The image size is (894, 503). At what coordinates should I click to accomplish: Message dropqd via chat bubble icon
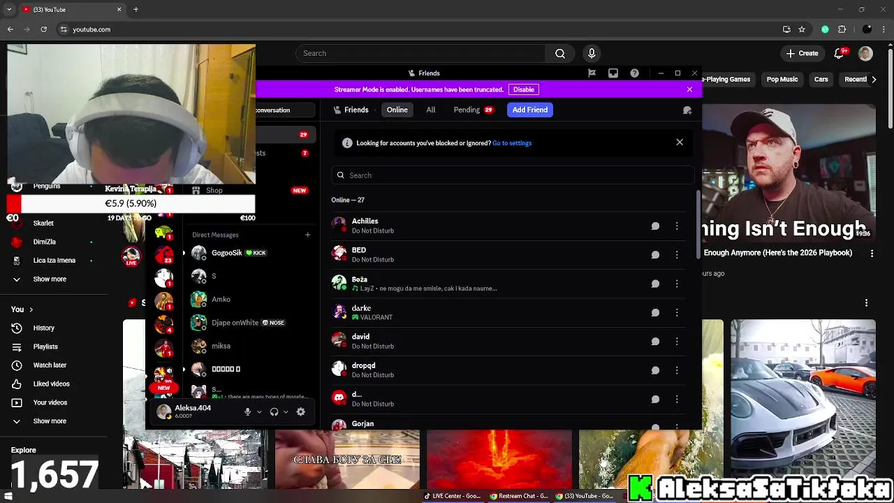pos(655,370)
